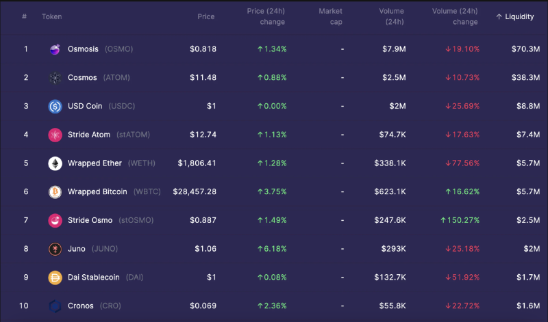Click the Token column header
Viewport: 548px width, 322px height.
tap(51, 17)
